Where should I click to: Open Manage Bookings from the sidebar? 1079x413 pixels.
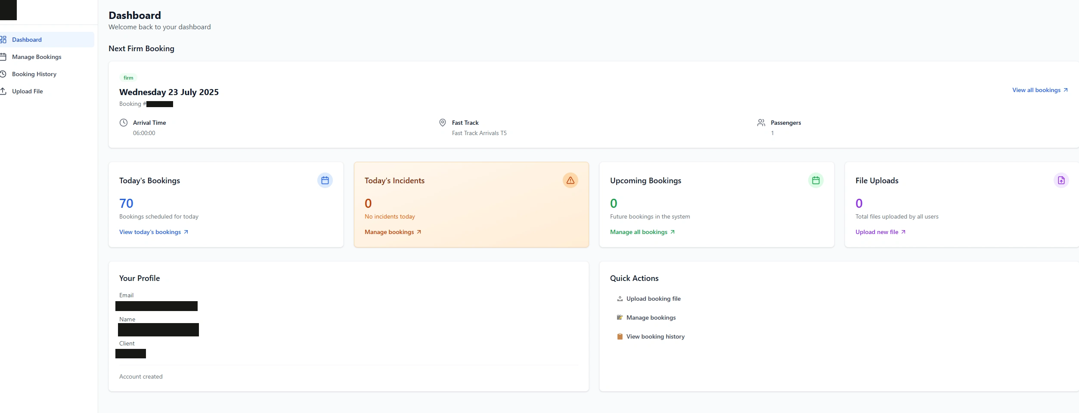(x=37, y=57)
